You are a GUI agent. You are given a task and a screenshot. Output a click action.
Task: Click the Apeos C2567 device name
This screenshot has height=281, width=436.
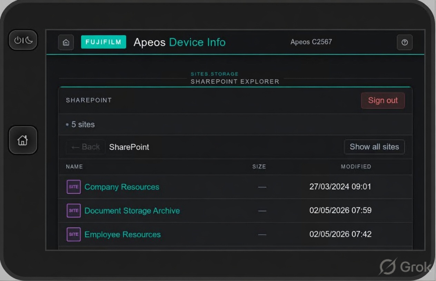(311, 42)
